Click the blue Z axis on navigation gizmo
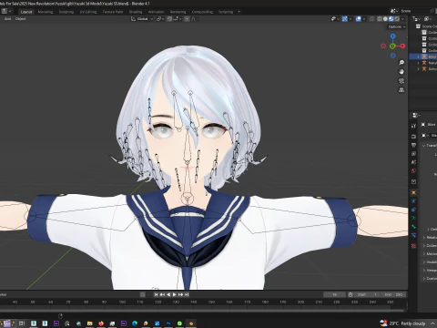 point(393,36)
